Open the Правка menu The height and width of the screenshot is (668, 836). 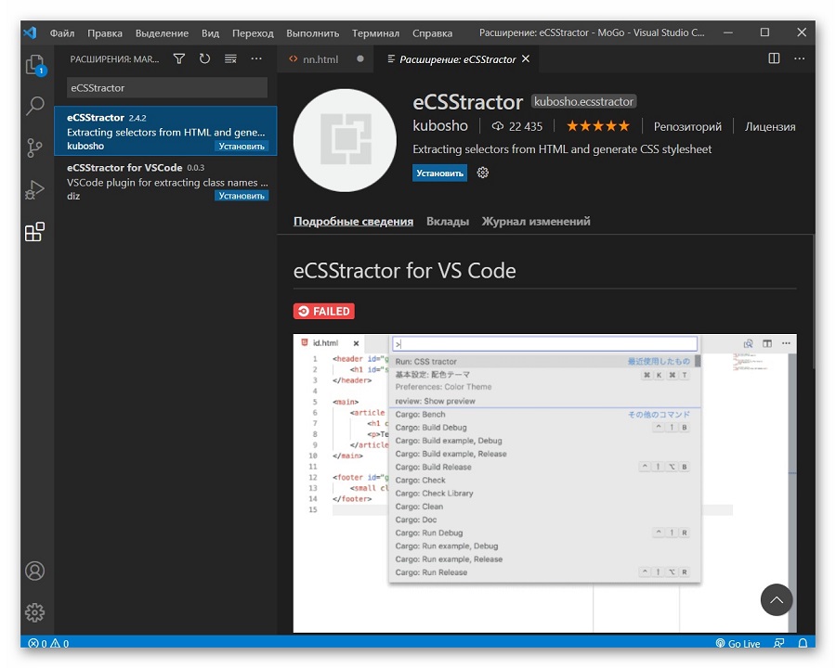[x=105, y=33]
